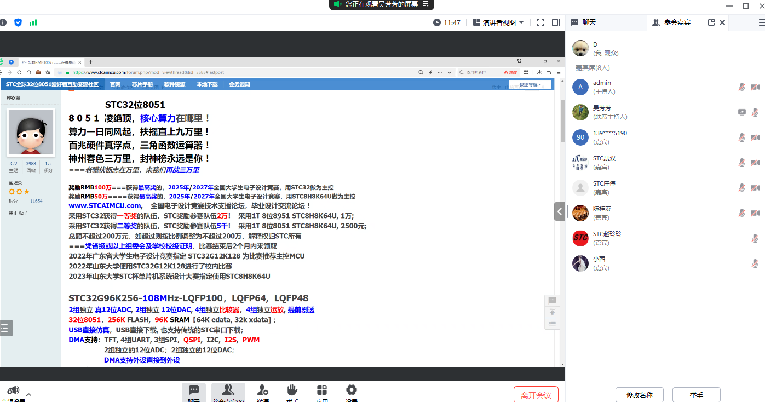Open 软件资源 in forum navigation
This screenshot has height=402, width=765.
coord(175,84)
